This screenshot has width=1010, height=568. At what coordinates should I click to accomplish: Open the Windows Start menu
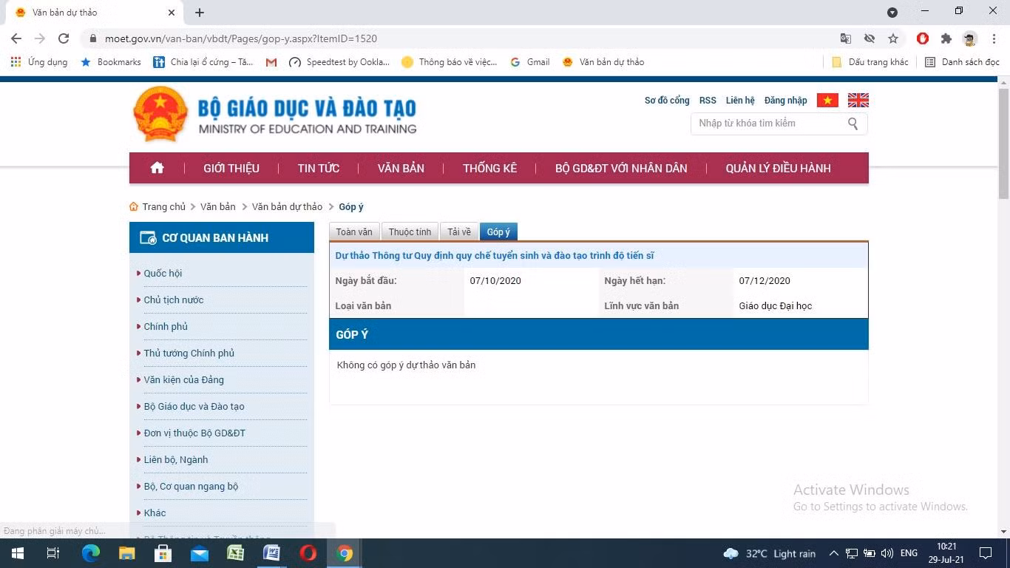(x=18, y=553)
